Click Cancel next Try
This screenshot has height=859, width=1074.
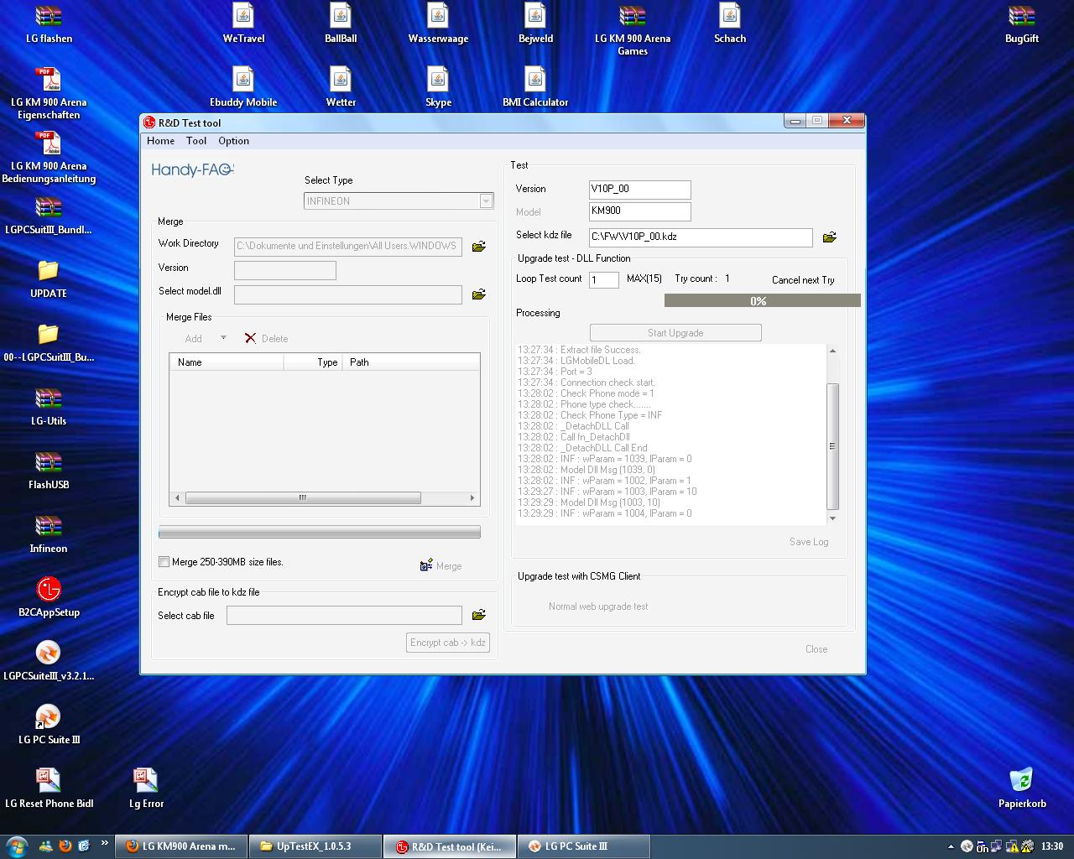[803, 280]
